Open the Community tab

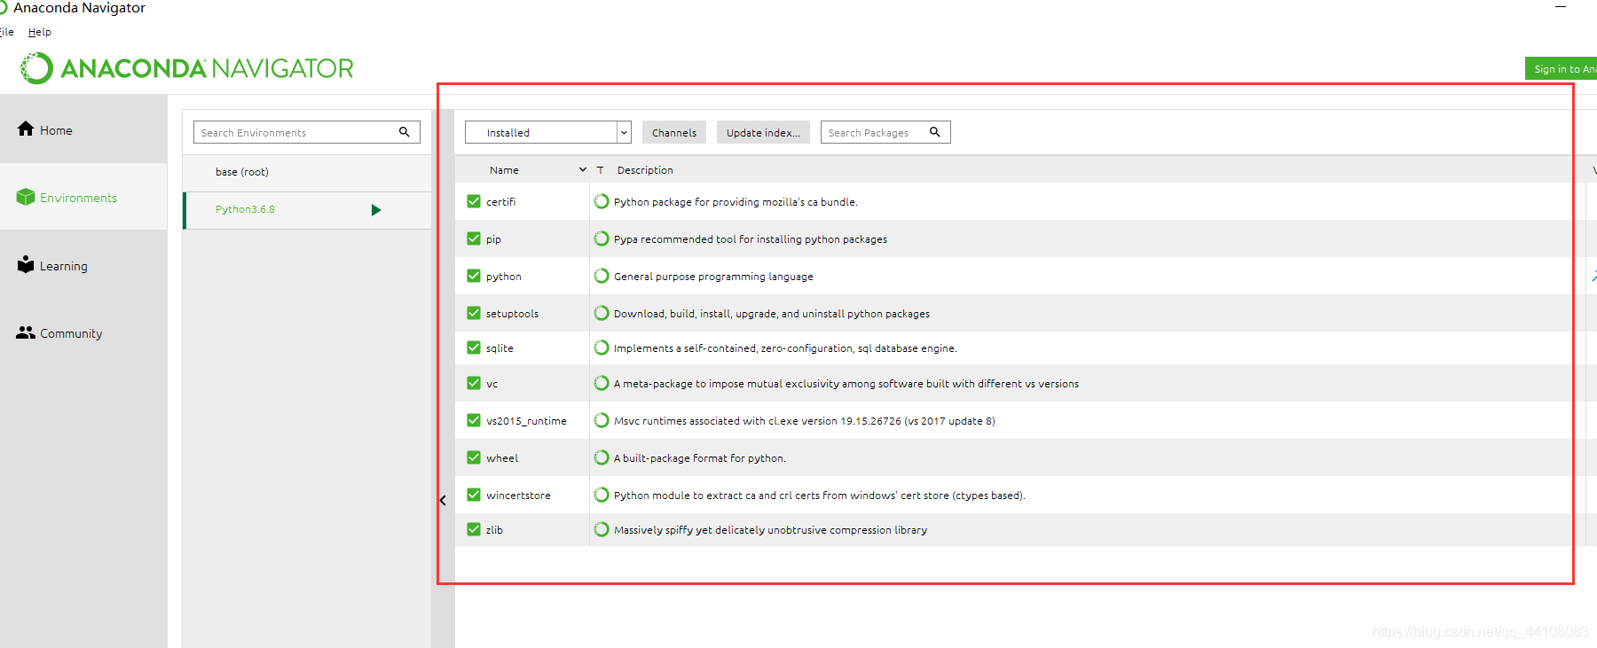[83, 333]
